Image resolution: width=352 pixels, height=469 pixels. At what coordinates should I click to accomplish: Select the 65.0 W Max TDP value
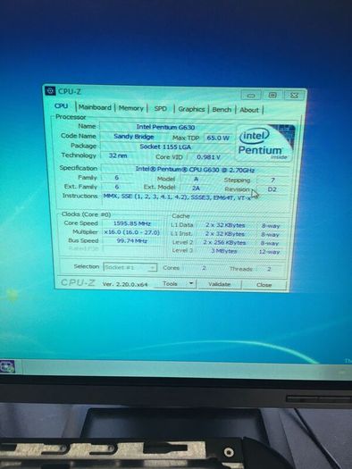click(x=218, y=138)
